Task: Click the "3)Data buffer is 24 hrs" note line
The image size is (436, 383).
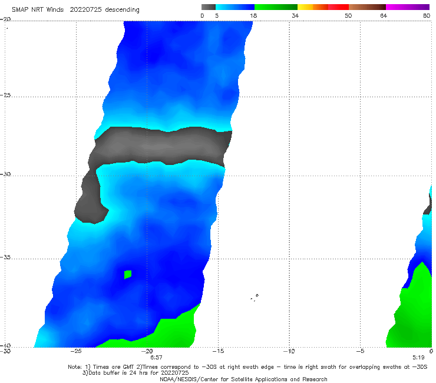Action: (136, 373)
